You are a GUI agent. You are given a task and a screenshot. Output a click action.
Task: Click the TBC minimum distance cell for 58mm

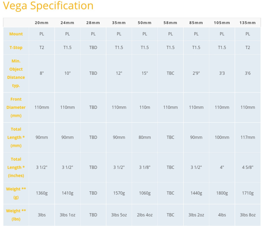pos(170,73)
